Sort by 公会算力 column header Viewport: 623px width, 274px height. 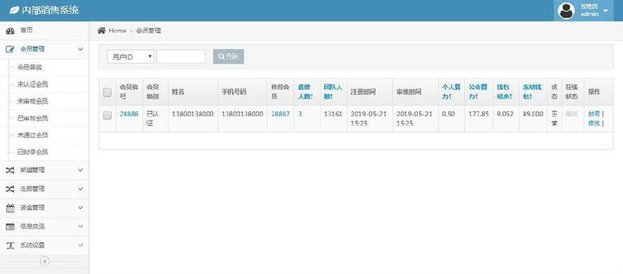pos(478,91)
